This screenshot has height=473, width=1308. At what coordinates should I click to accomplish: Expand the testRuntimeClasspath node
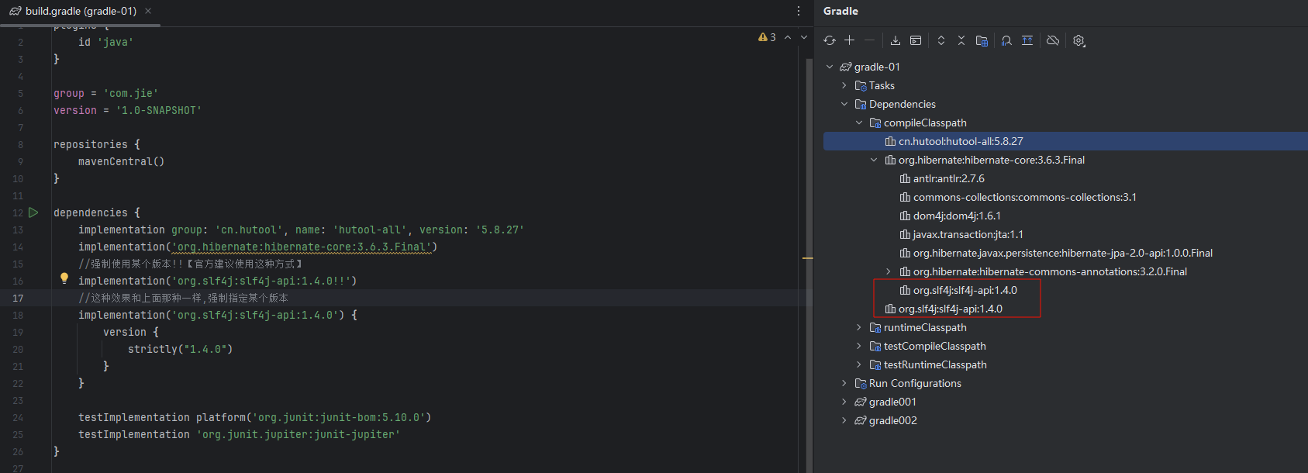859,364
